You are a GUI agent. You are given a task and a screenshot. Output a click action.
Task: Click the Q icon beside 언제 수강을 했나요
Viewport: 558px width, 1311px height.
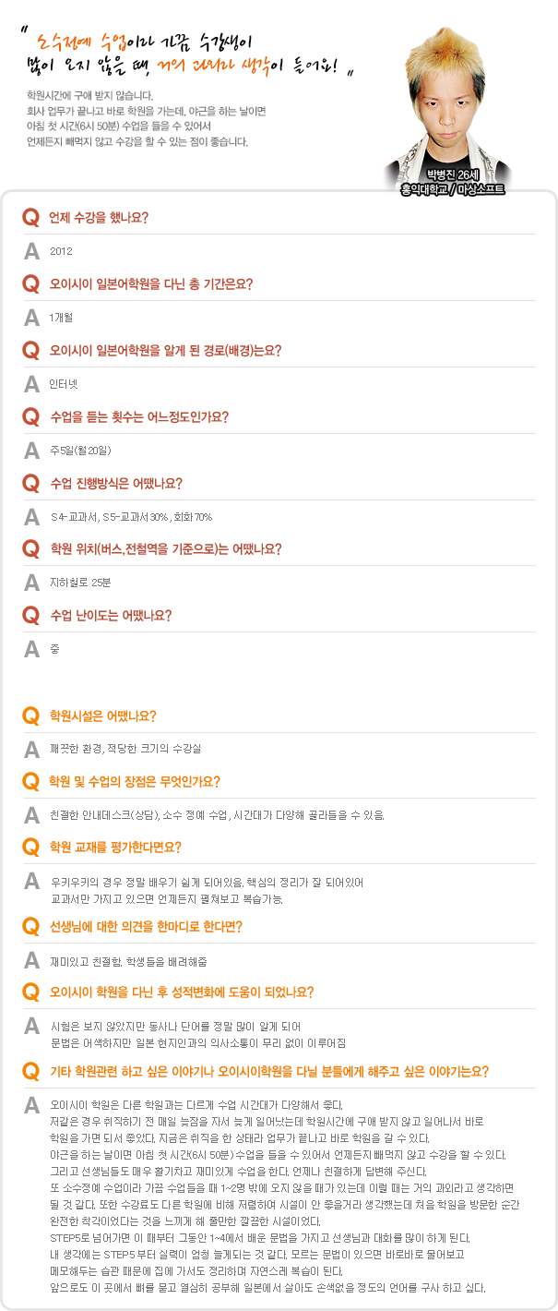30,218
